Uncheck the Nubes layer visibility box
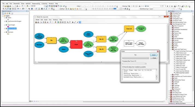This screenshot has height=107, width=195. point(7,18)
